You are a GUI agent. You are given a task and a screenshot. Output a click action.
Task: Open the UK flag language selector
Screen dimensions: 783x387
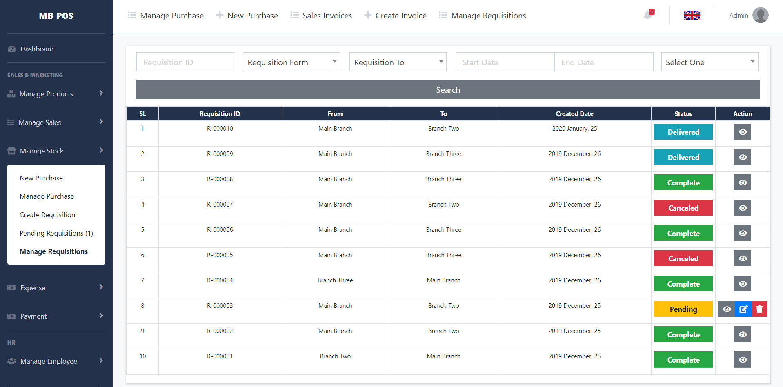pyautogui.click(x=692, y=16)
